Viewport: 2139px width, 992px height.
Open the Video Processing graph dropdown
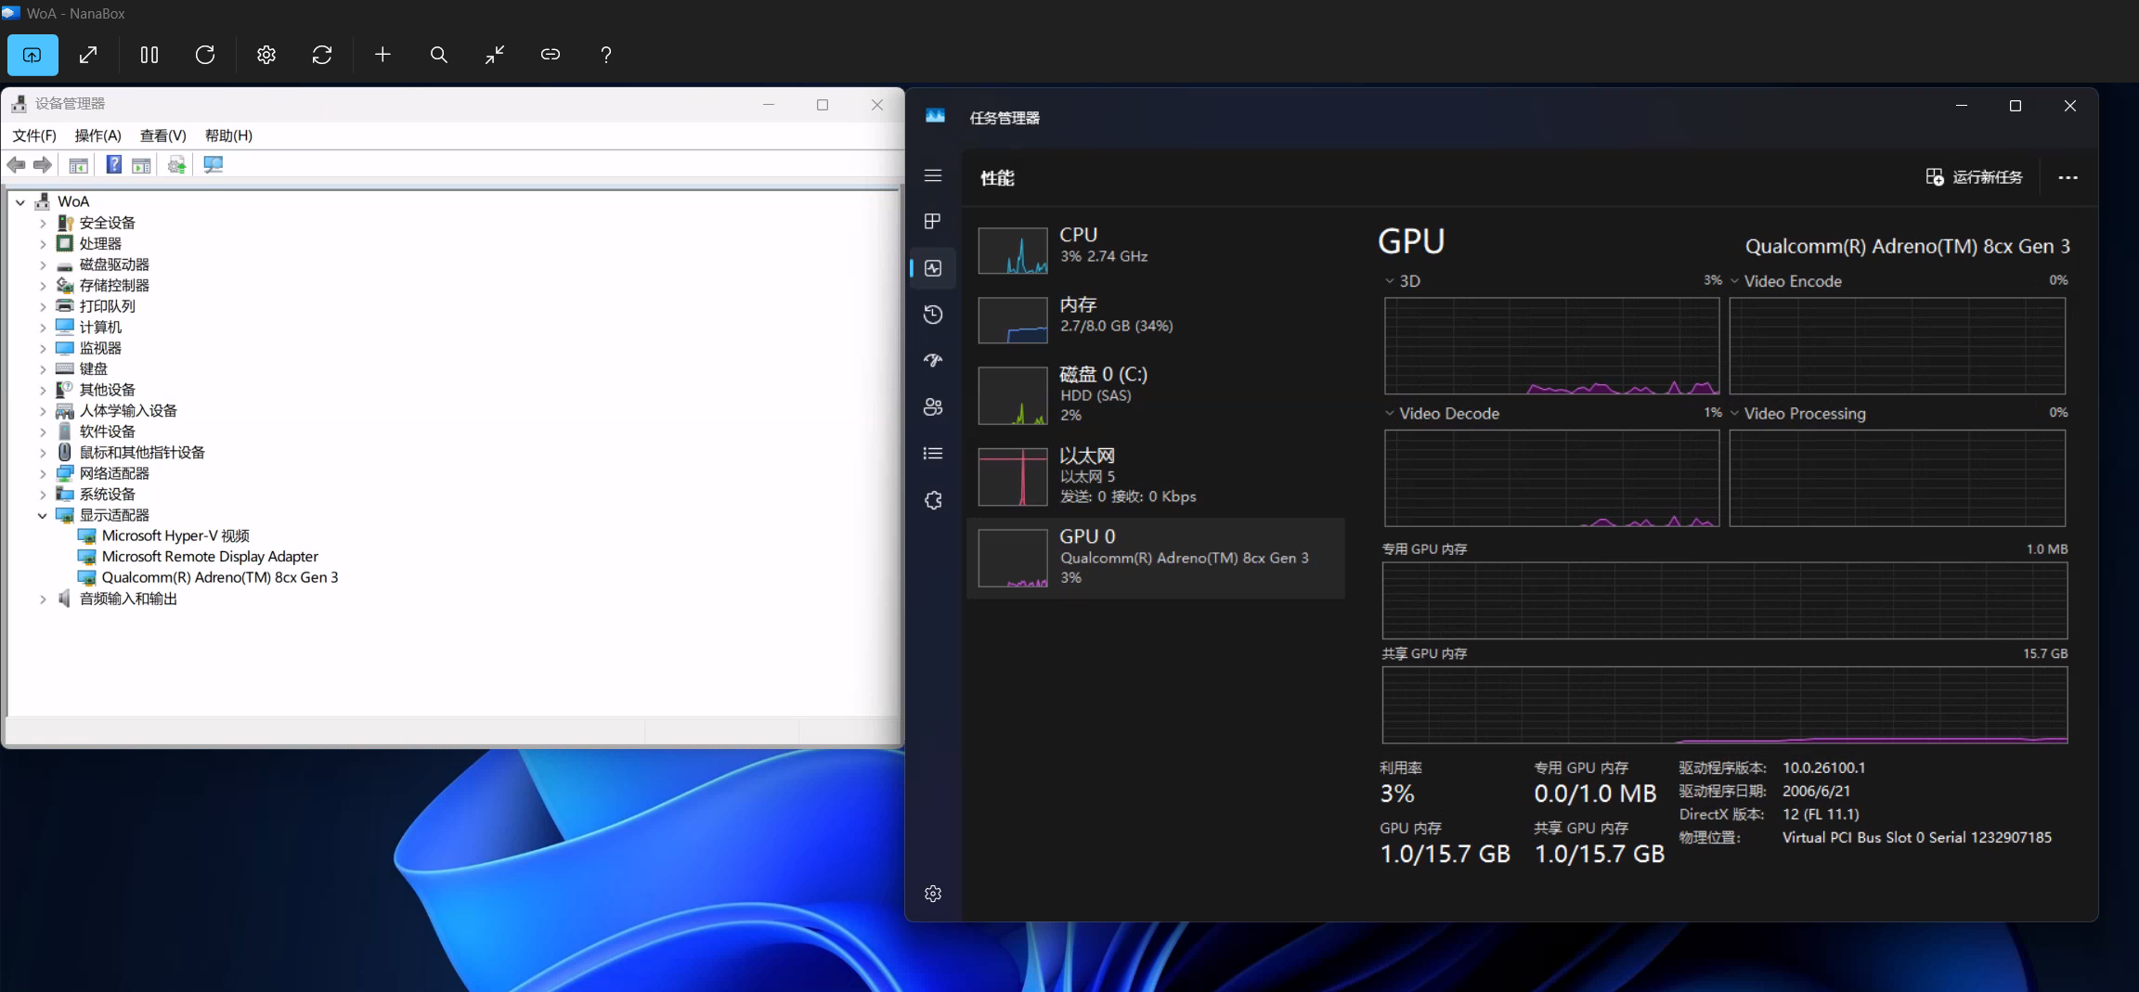pyautogui.click(x=1734, y=414)
